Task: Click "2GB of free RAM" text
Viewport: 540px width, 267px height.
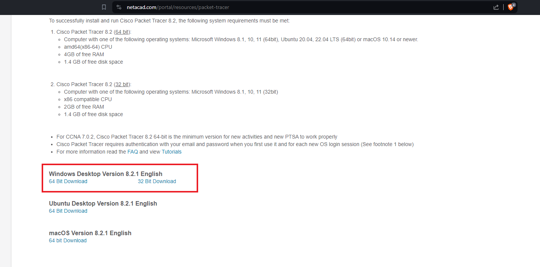Action: click(84, 107)
